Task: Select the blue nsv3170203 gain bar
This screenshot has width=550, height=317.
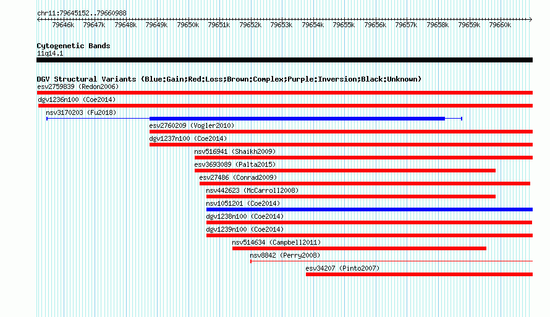Action: (x=297, y=119)
